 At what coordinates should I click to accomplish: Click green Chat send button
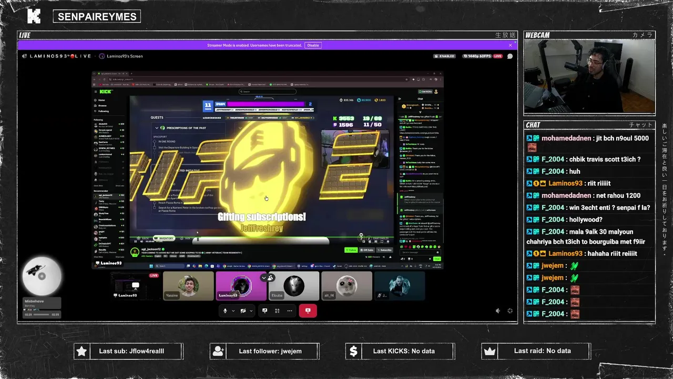click(437, 259)
